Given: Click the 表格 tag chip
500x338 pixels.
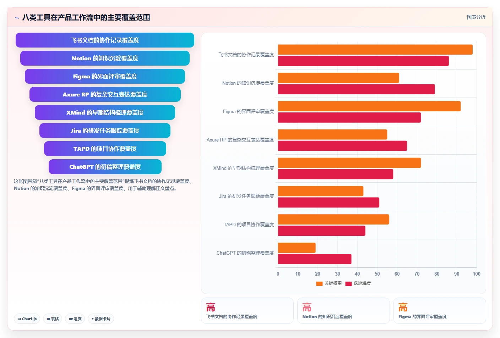Looking at the screenshot, I should (53, 319).
